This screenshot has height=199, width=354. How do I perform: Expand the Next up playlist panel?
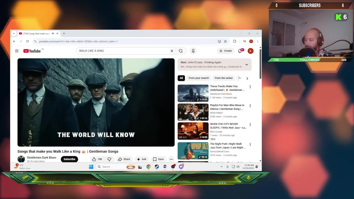pos(246,65)
